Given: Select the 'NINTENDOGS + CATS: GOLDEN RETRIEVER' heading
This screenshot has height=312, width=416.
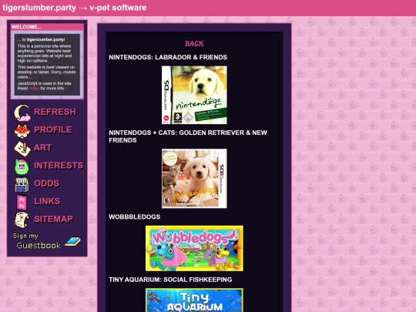Looking at the screenshot, I should pos(188,136).
